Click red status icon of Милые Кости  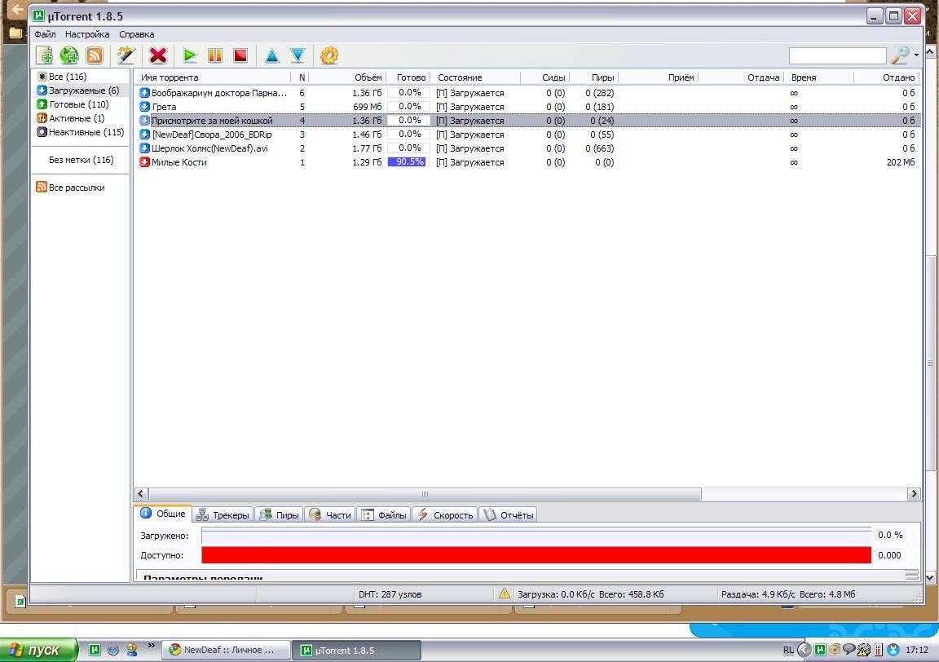click(x=144, y=162)
